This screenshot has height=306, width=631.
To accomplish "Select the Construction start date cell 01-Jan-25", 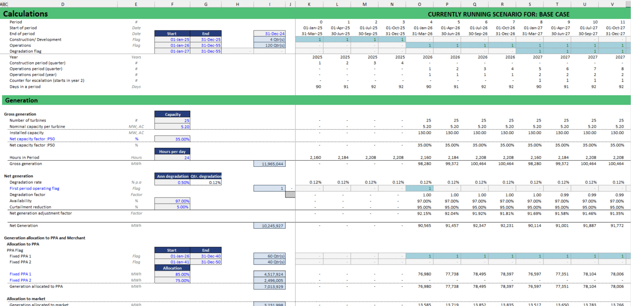I will (172, 39).
